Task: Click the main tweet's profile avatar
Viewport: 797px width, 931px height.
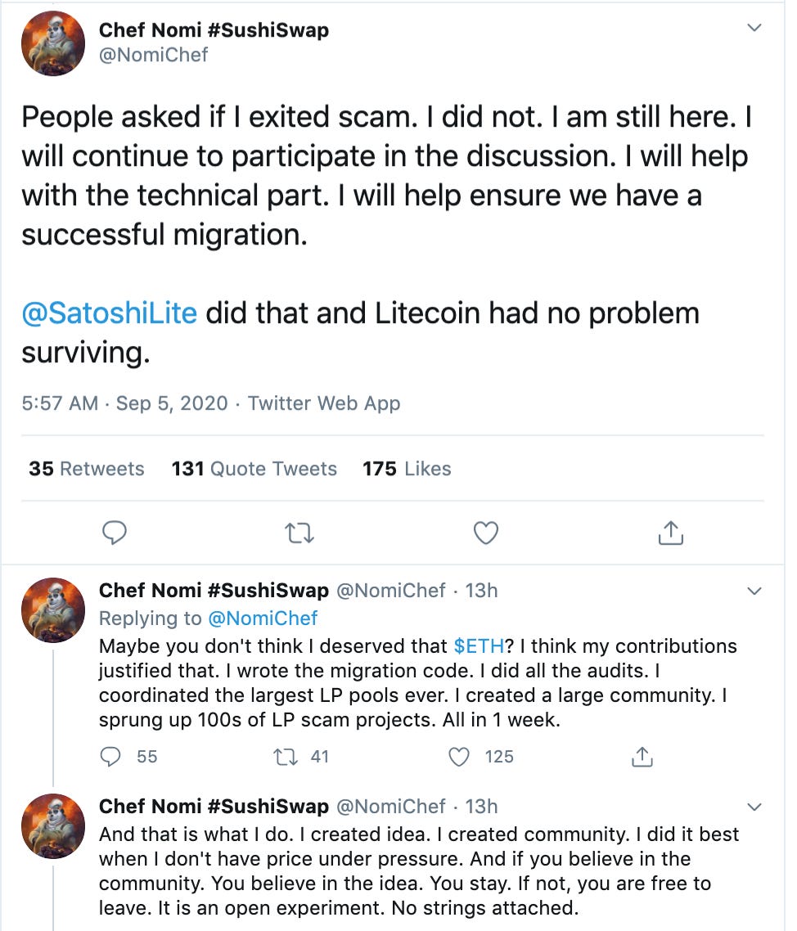Action: (53, 45)
